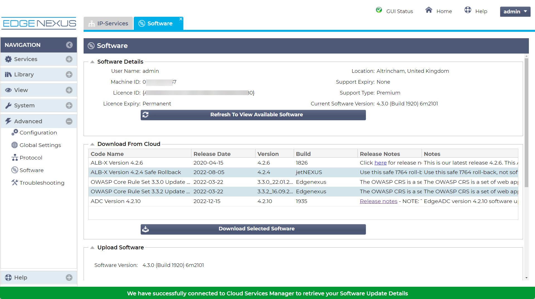Click the Build column header
535x299 pixels.
pyautogui.click(x=326, y=154)
